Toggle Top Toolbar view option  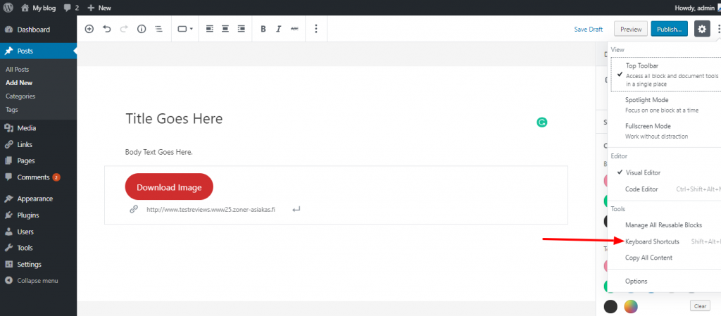click(666, 75)
